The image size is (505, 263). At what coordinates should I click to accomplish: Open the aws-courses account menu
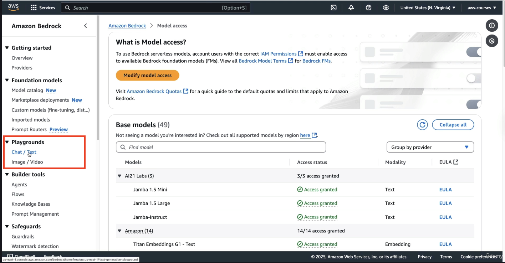click(x=482, y=7)
